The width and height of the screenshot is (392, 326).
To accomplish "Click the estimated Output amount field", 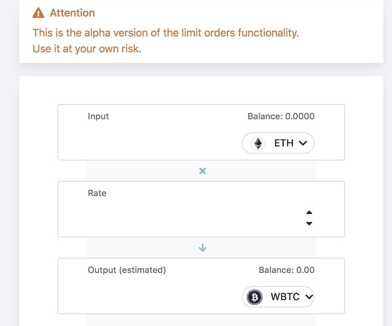I will click(159, 297).
